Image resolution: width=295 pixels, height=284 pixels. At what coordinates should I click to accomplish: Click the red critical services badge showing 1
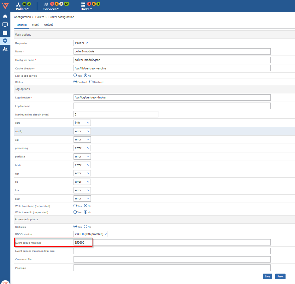point(52,4)
